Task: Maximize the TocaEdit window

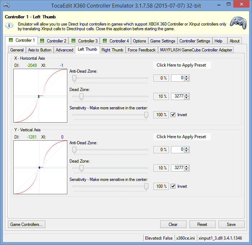Action: (x=229, y=4)
